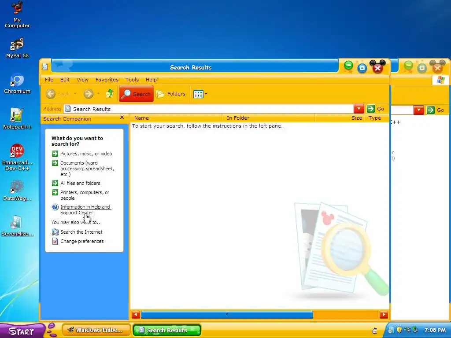The height and width of the screenshot is (338, 451).
Task: Click the horizontal scrollbar left arrow
Action: tap(136, 314)
